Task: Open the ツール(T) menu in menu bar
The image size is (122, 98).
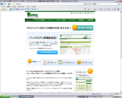Action: pyautogui.click(x=28, y=7)
